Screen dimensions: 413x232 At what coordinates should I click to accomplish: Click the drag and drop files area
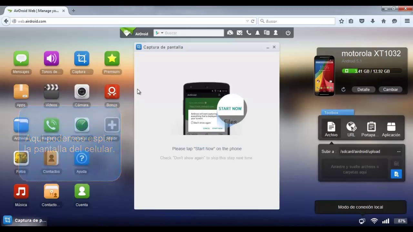point(355,169)
